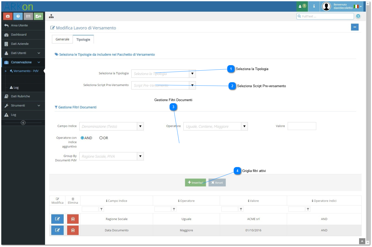372x247 pixels.
Task: Switch to the Tipologie tab
Action: click(83, 40)
